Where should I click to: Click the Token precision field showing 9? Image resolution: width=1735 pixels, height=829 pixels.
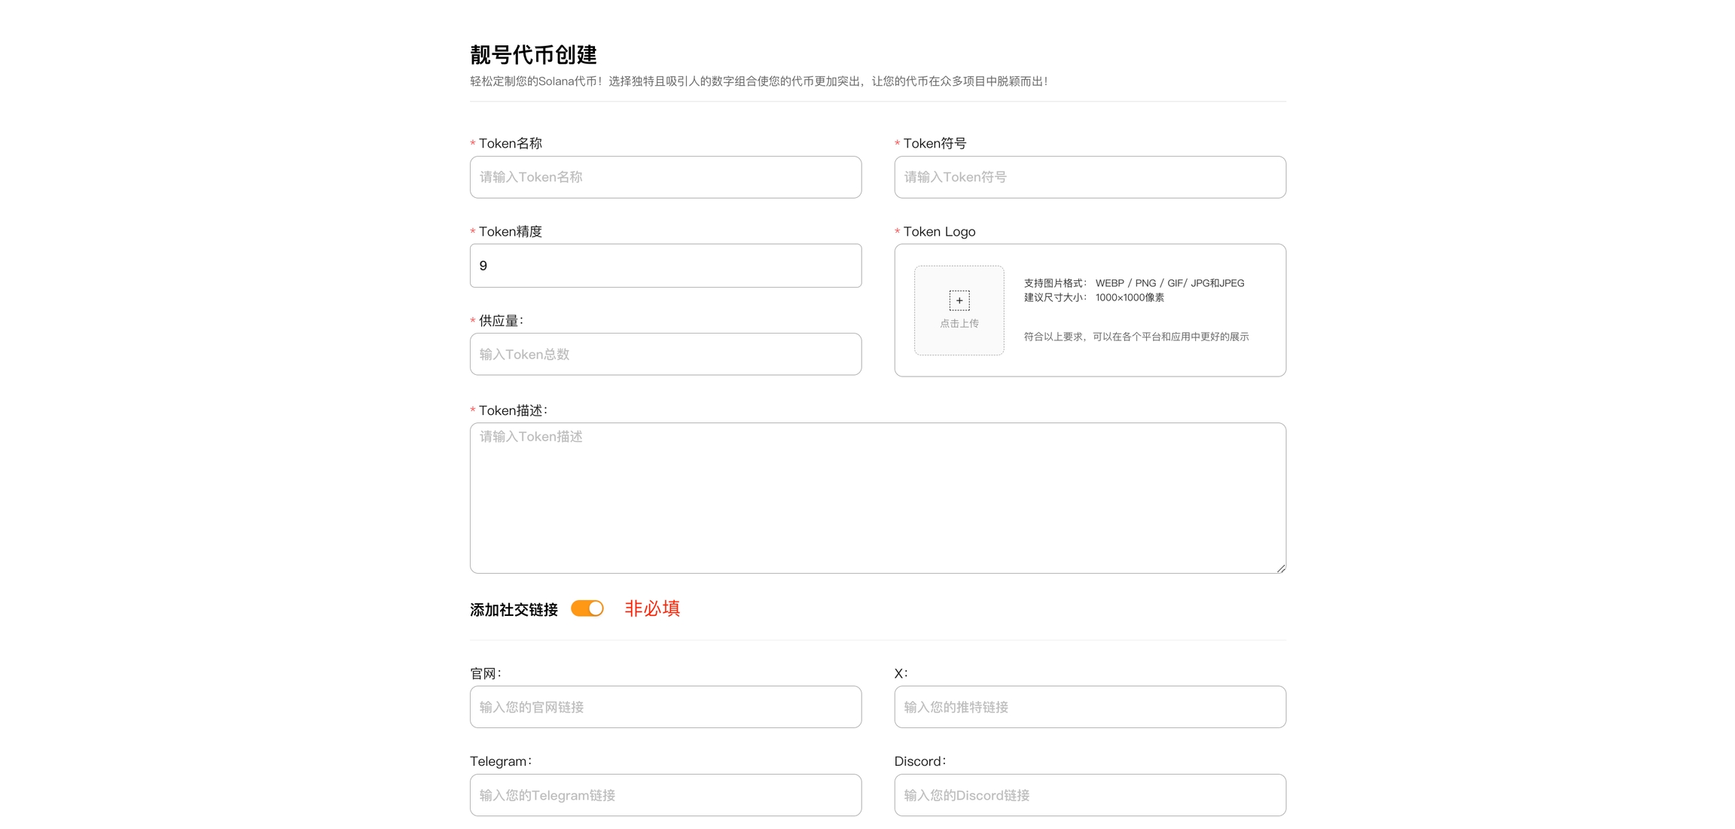pyautogui.click(x=665, y=266)
